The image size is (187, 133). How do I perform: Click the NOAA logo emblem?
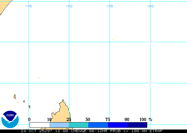coord(10,119)
